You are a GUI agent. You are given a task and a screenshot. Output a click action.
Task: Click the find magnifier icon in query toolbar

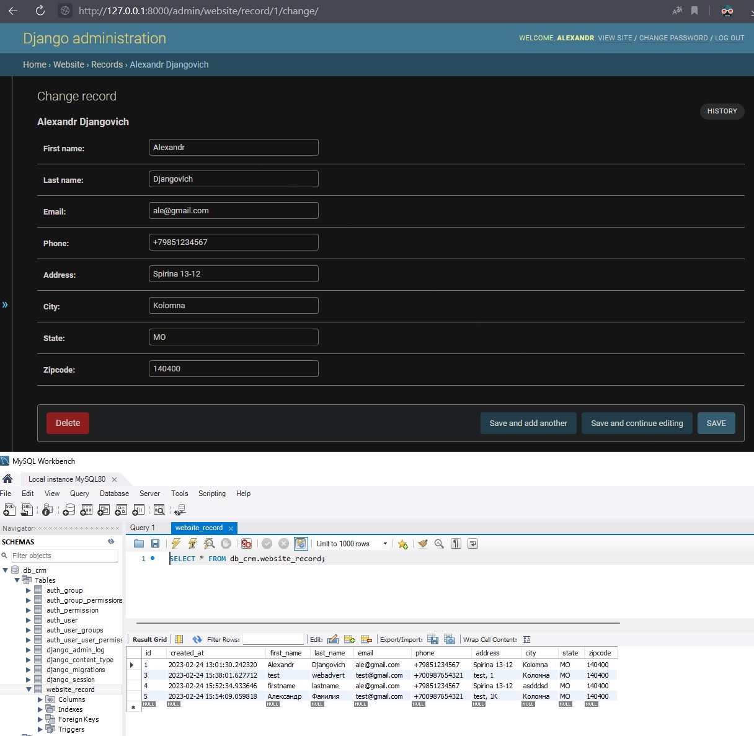click(x=440, y=544)
